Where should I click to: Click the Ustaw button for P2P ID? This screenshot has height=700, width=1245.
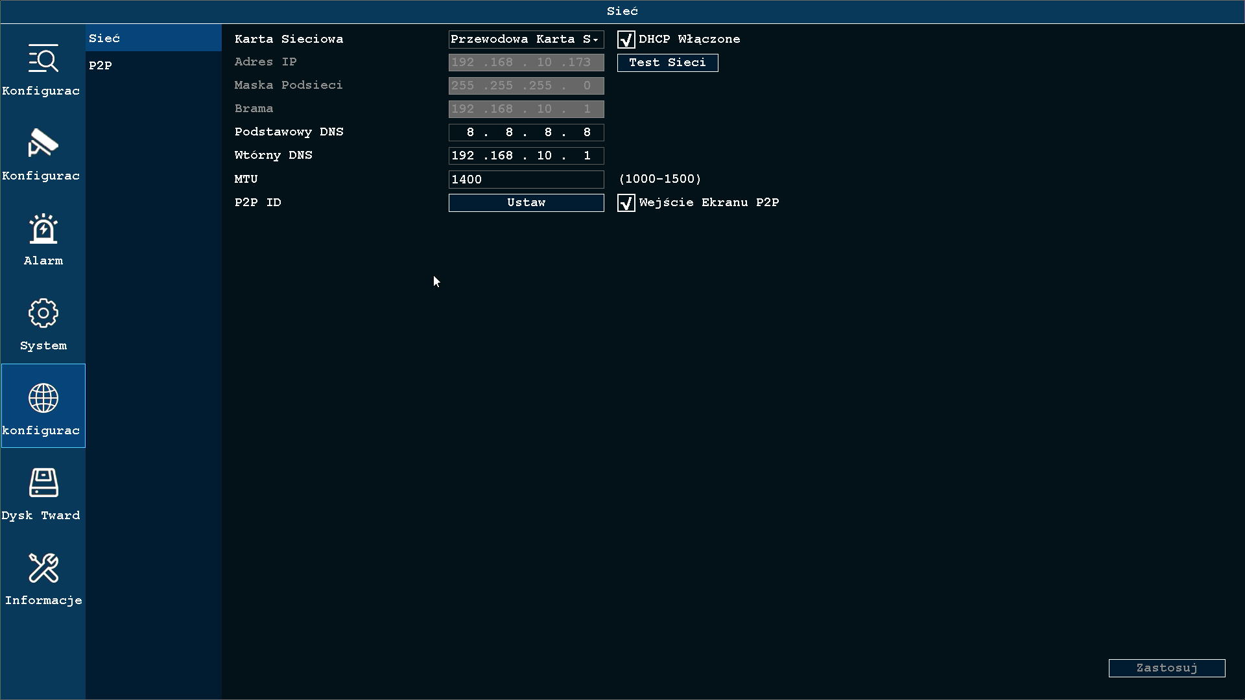tap(526, 203)
